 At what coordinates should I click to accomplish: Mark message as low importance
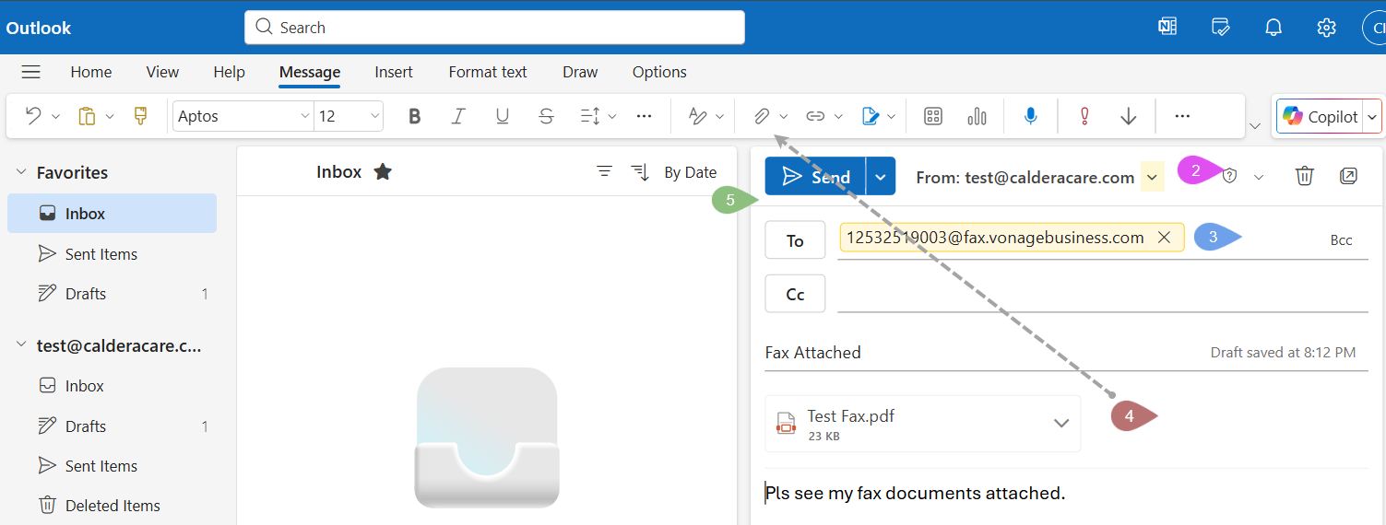1129,116
